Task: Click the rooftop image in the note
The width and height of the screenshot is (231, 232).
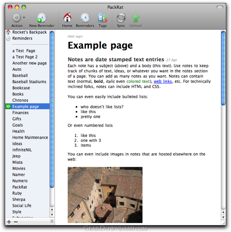Action: 105,195
